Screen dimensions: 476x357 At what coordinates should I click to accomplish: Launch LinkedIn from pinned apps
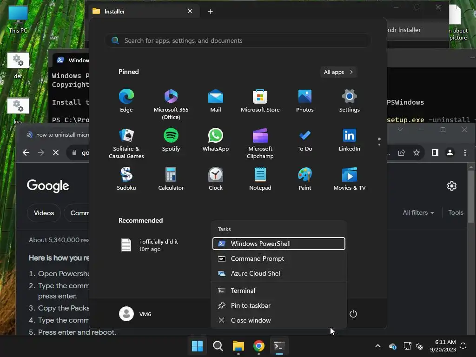pos(350,140)
